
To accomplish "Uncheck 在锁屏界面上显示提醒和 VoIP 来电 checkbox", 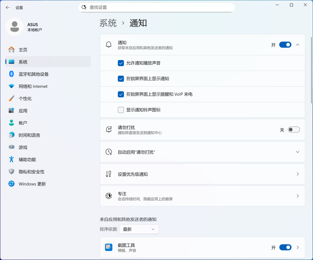I will pos(121,94).
